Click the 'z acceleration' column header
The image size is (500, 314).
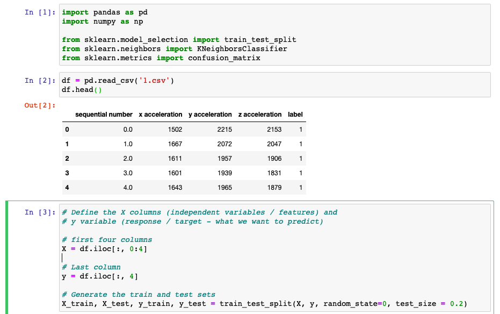[260, 115]
